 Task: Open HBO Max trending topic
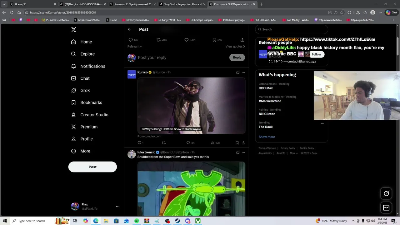[266, 88]
